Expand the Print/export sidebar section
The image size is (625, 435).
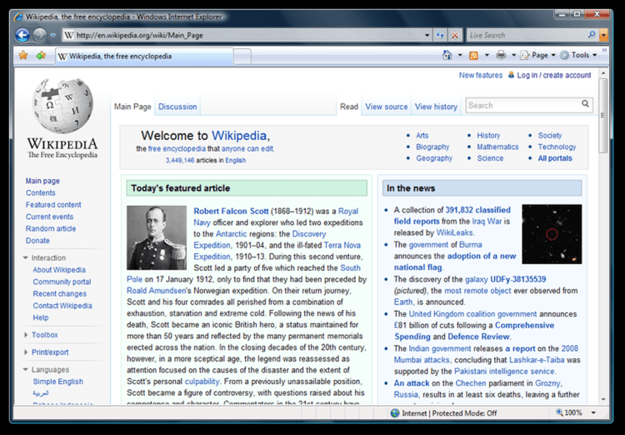point(46,352)
